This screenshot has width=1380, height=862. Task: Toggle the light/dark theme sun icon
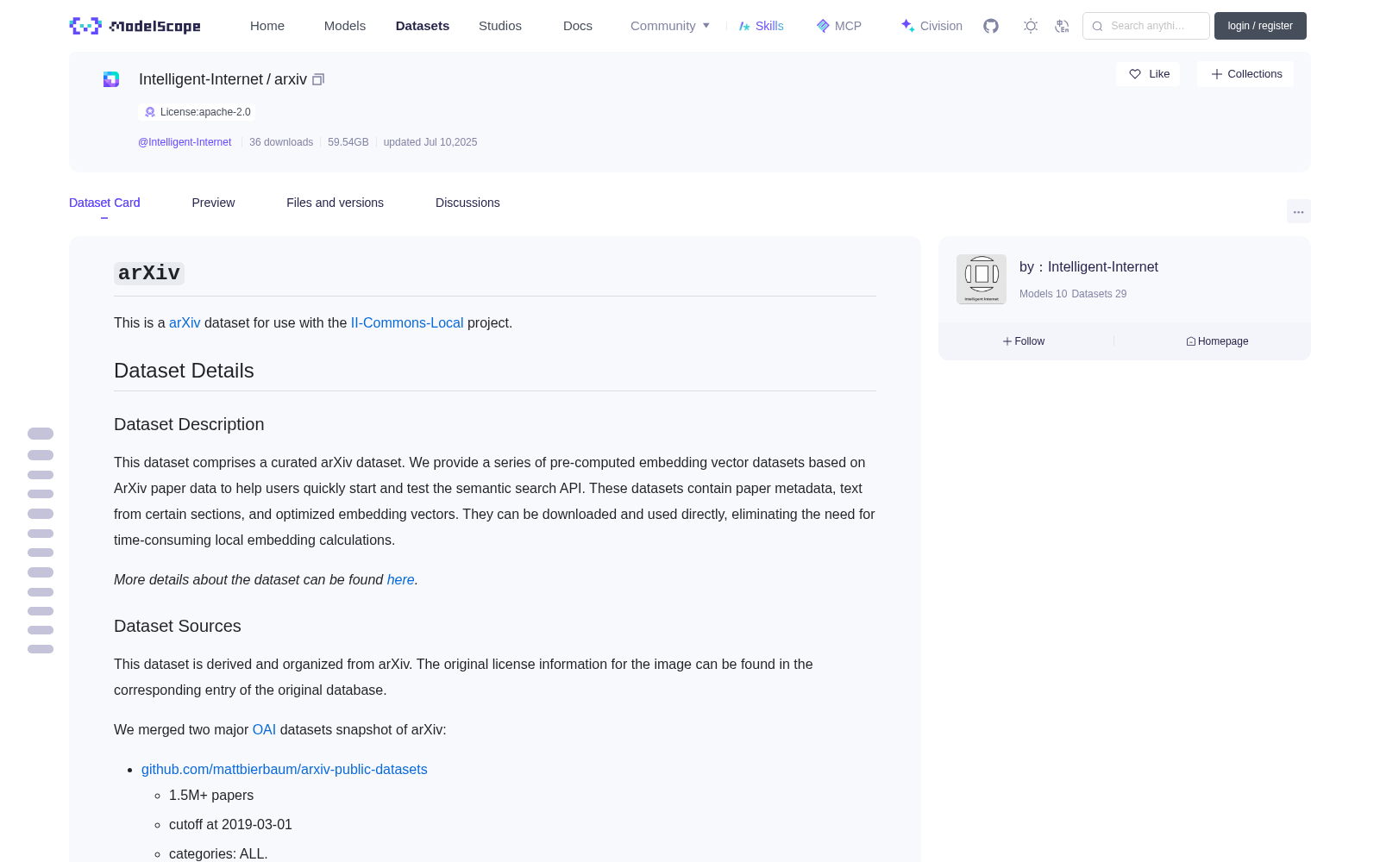click(1031, 26)
